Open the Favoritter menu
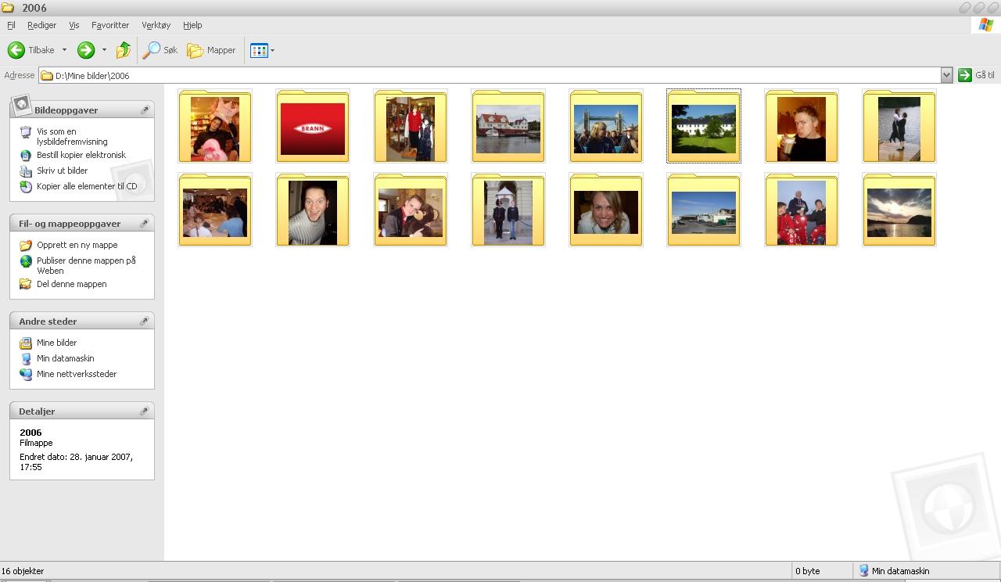 pyautogui.click(x=110, y=25)
